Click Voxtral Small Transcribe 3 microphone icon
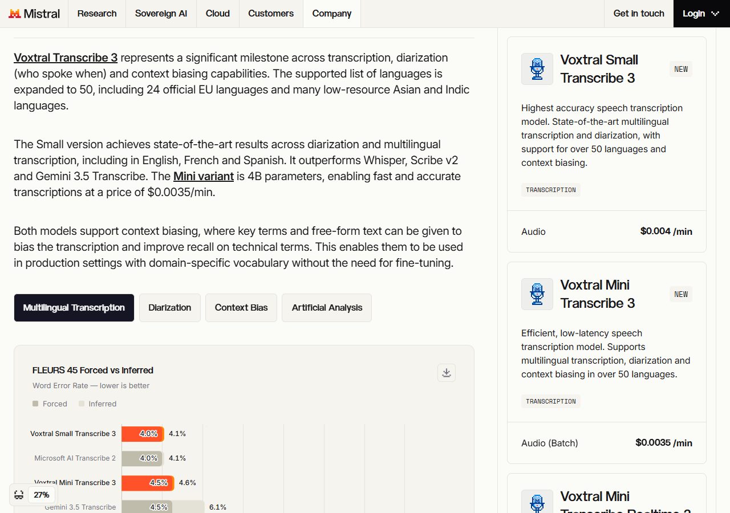This screenshot has height=513, width=730. [537, 69]
